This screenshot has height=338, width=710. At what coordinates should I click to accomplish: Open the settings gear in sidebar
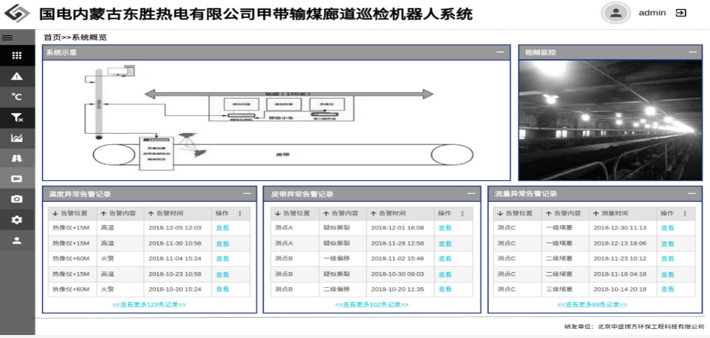(x=16, y=221)
